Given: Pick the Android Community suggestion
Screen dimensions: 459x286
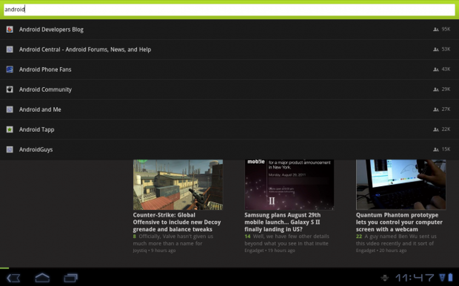Looking at the screenshot, I should pyautogui.click(x=229, y=89).
